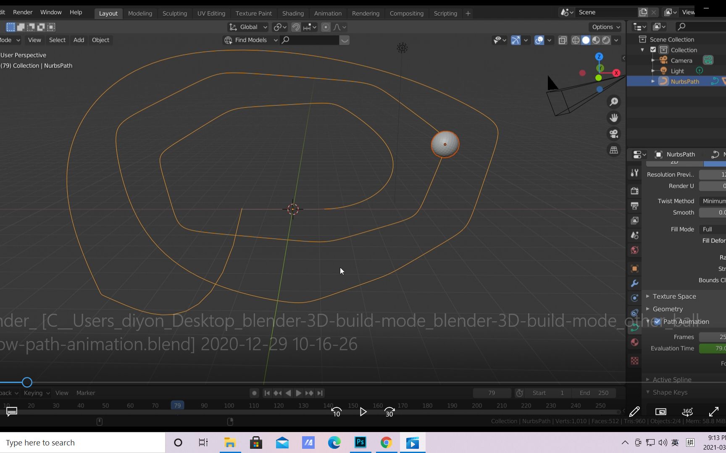Switch to the Animation workspace tab
The height and width of the screenshot is (453, 726).
point(328,13)
